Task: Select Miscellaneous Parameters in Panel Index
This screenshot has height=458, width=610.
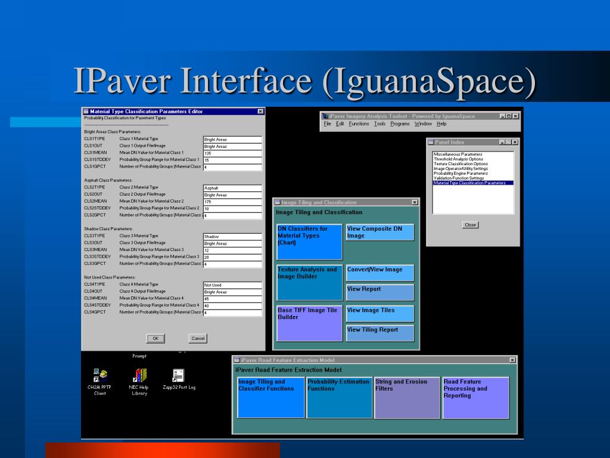Action: click(x=473, y=154)
